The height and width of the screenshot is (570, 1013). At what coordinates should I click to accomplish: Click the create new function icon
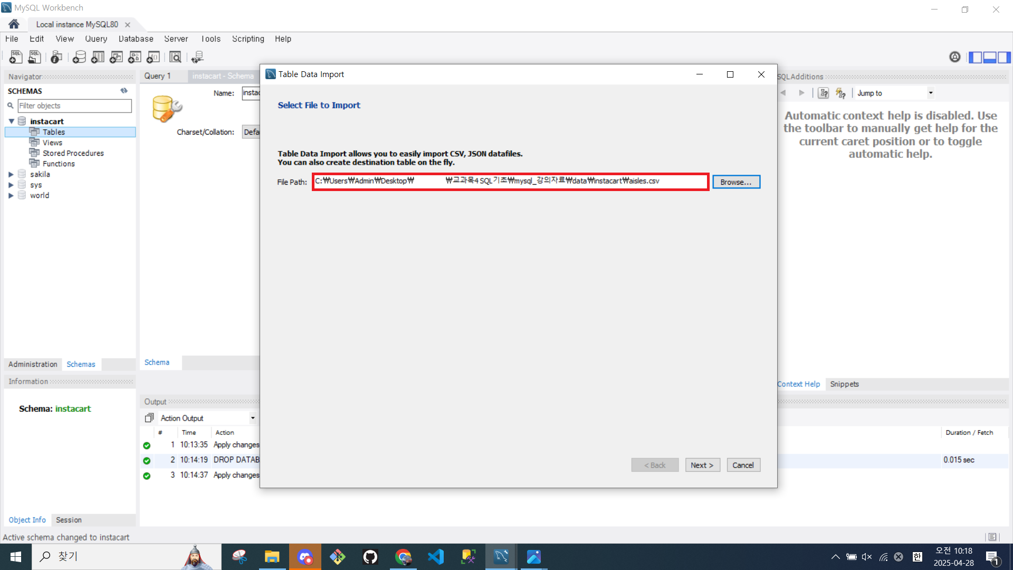tap(153, 57)
